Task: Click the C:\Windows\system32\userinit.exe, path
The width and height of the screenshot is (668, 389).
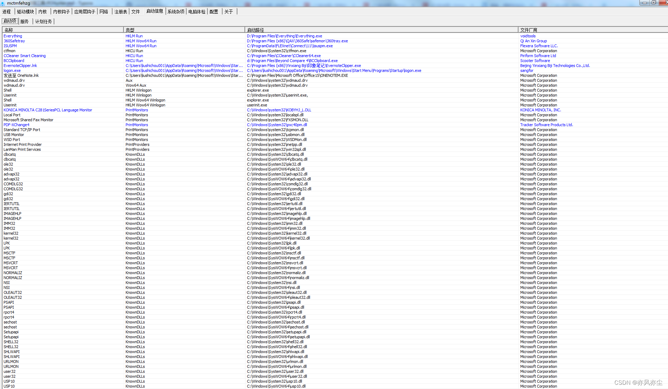Action: point(277,95)
